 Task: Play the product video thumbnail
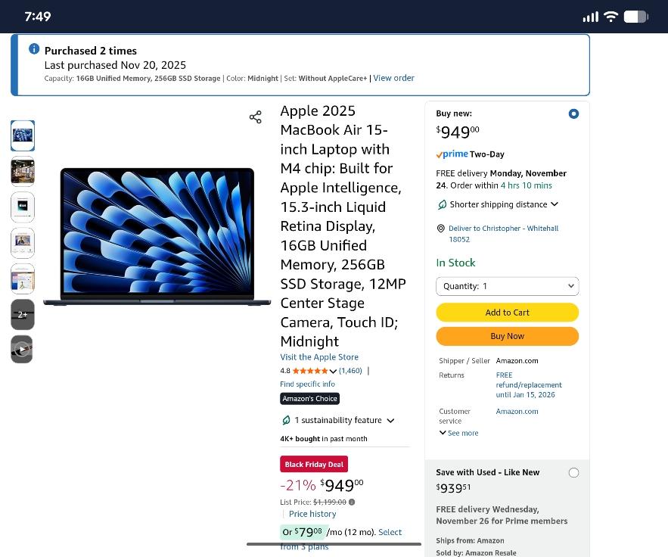(23, 349)
